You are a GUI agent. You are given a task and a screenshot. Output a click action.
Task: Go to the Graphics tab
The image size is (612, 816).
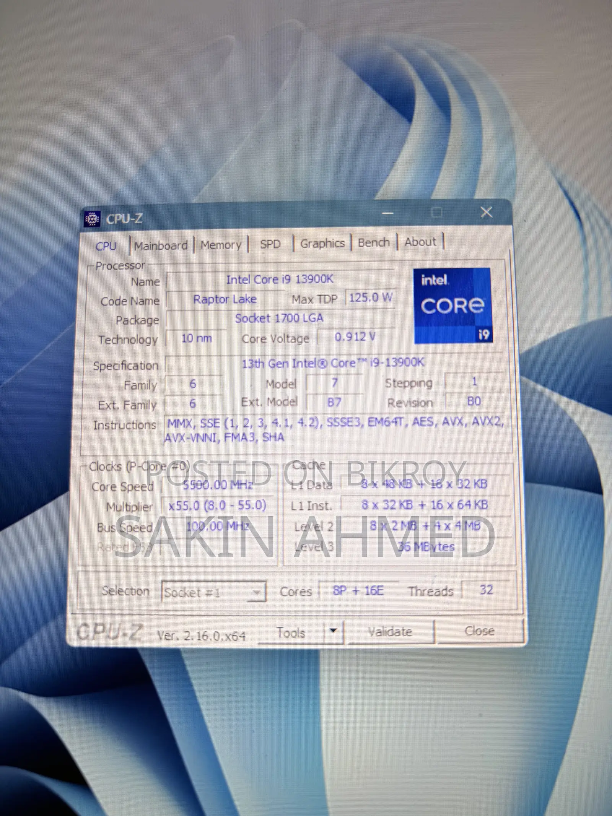322,243
